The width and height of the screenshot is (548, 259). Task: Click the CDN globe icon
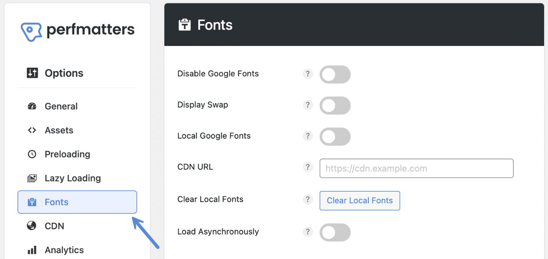(x=32, y=226)
